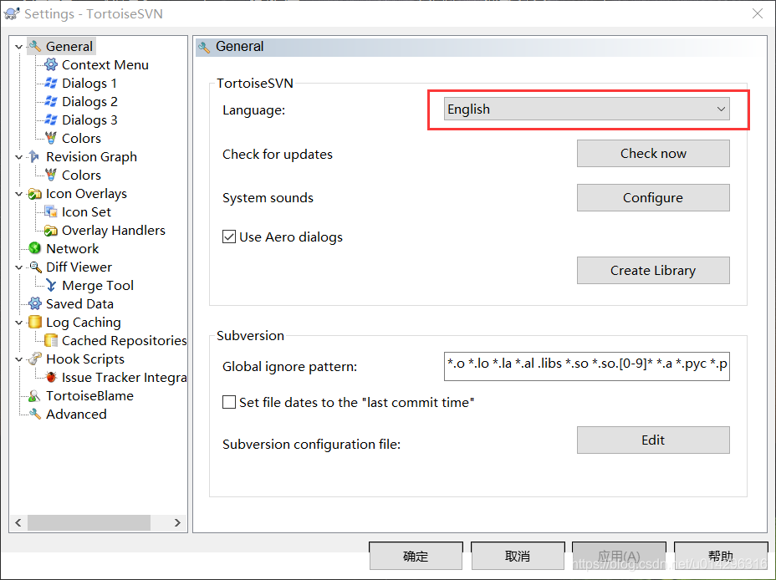
Task: Click the tree scrollbar right arrow
Action: 177,522
